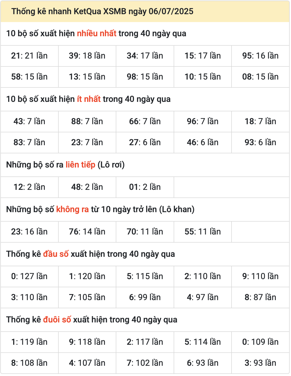291x376 pixels.
Task: Click the cell showing 01: 2 lần
Action: [145, 187]
